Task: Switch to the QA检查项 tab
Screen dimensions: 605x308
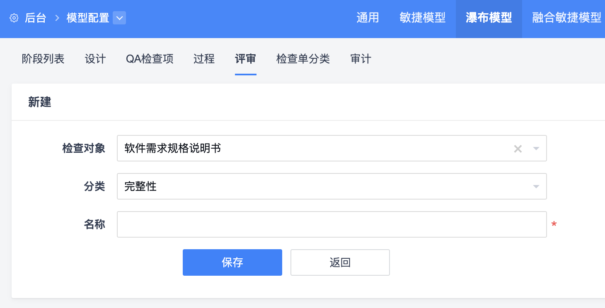Action: pos(150,59)
